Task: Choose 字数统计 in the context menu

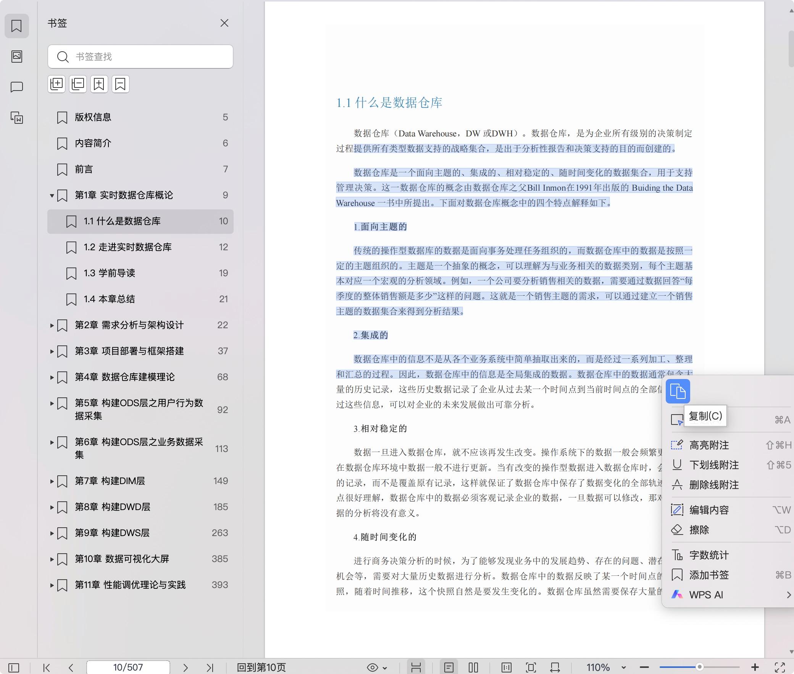Action: [x=709, y=555]
